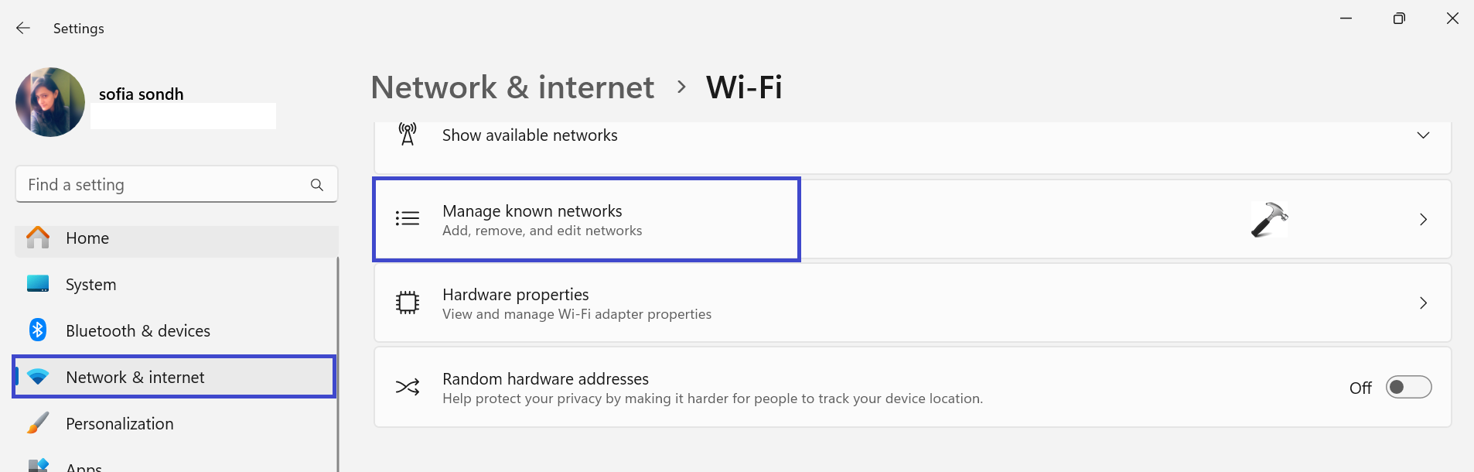Toggle Random hardware addresses switch
This screenshot has height=472, width=1474.
(x=1408, y=387)
